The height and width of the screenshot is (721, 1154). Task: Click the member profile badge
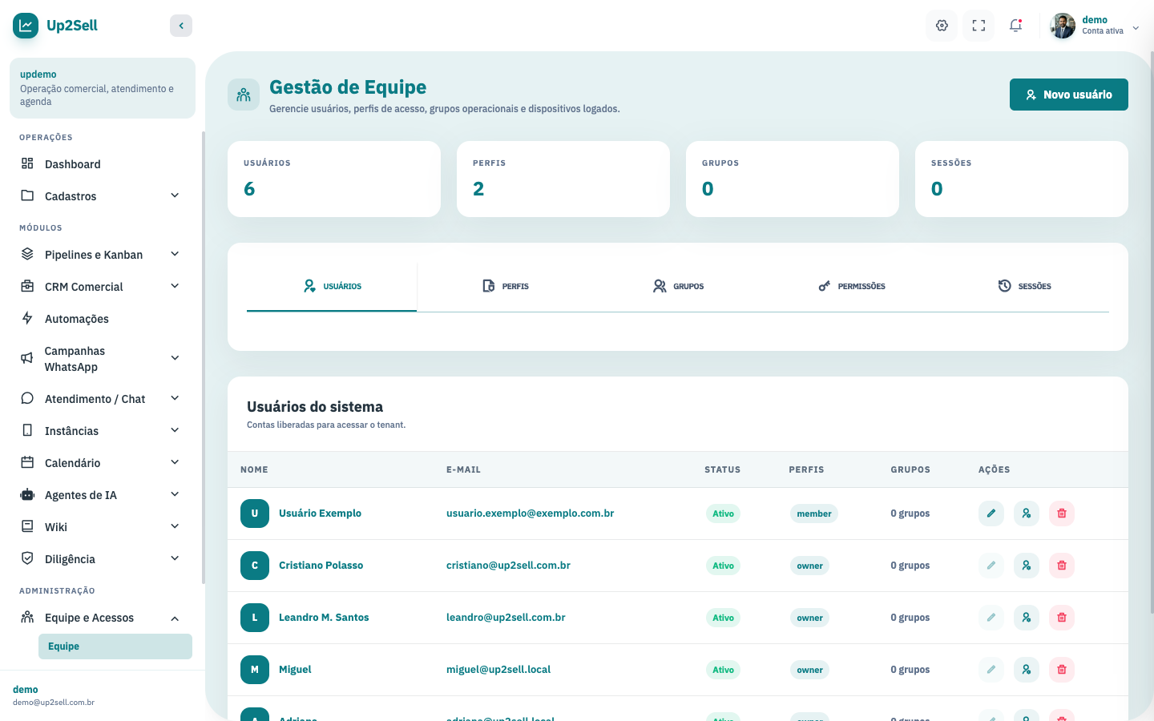pos(814,514)
